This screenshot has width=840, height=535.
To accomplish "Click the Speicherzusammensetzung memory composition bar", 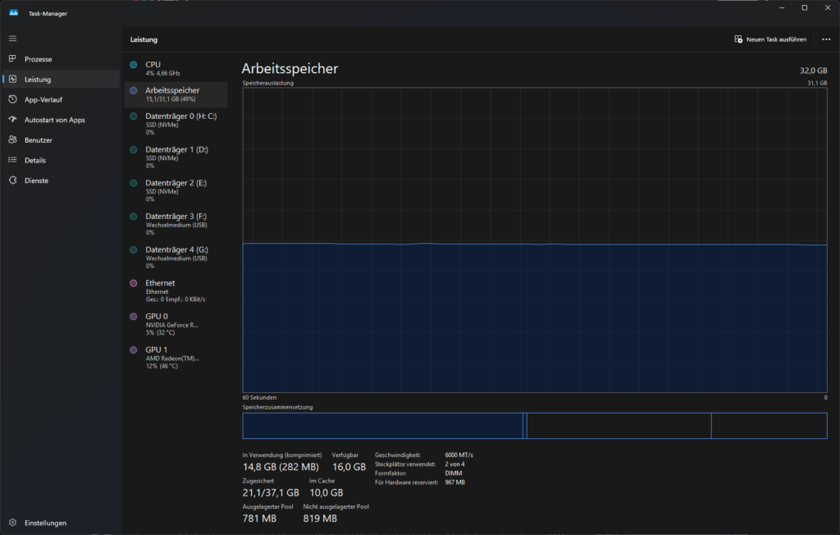I will pyautogui.click(x=535, y=426).
